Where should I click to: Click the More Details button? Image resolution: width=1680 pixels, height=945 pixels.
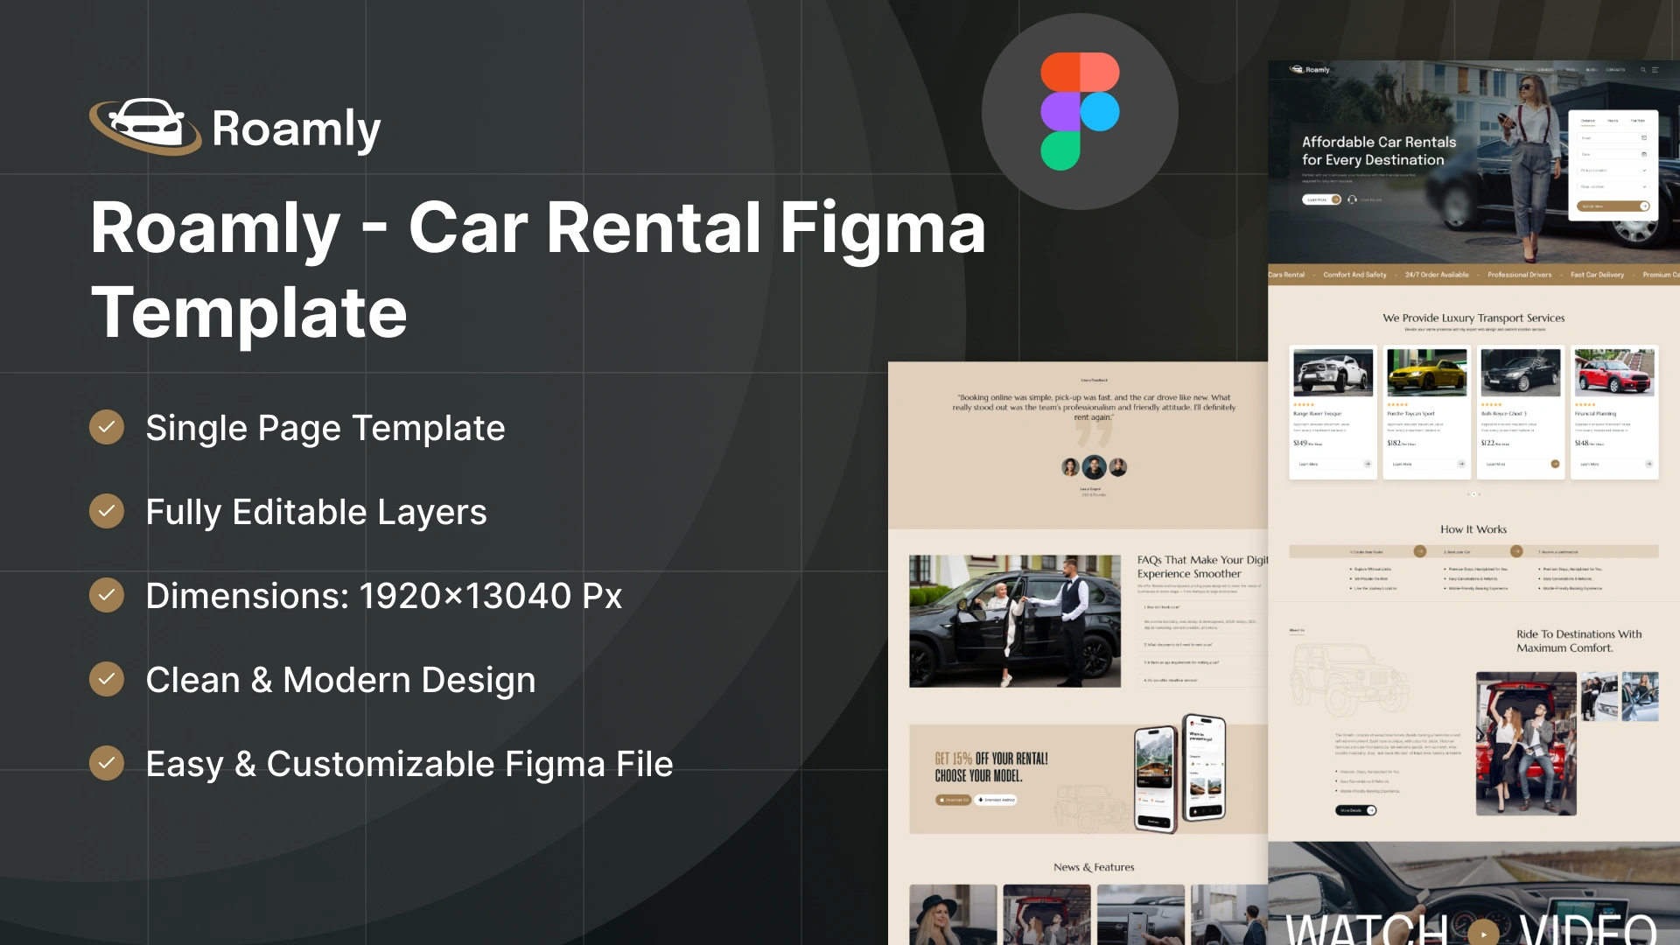1356,810
